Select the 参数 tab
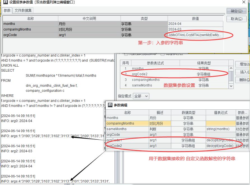The width and height of the screenshot is (250, 185). tap(7, 11)
